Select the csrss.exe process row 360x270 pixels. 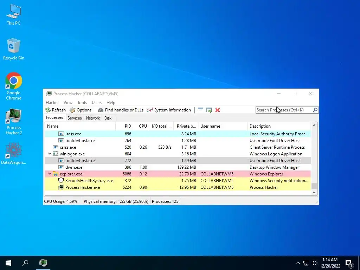coord(178,147)
